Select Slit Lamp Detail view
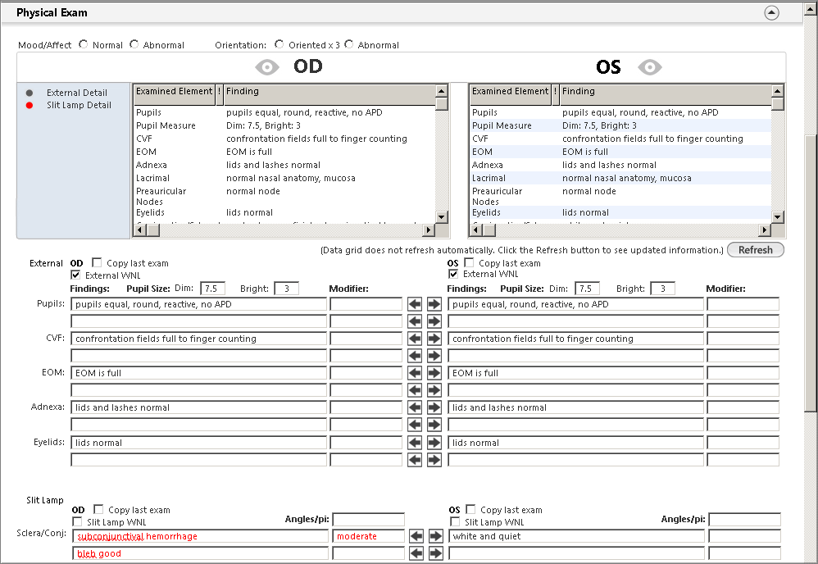The height and width of the screenshot is (564, 818). click(79, 106)
